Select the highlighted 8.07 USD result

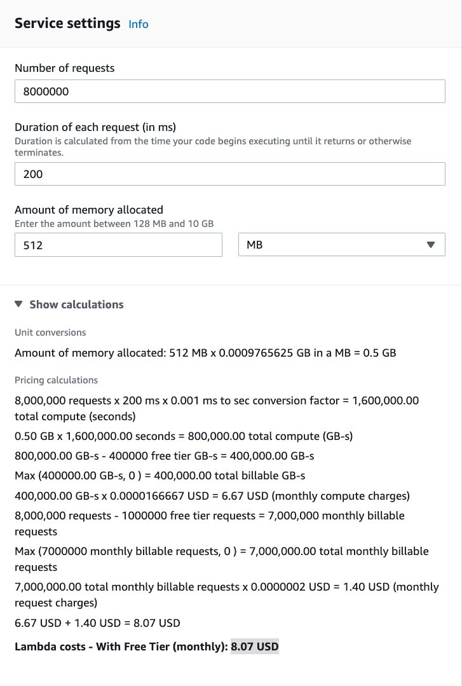255,646
